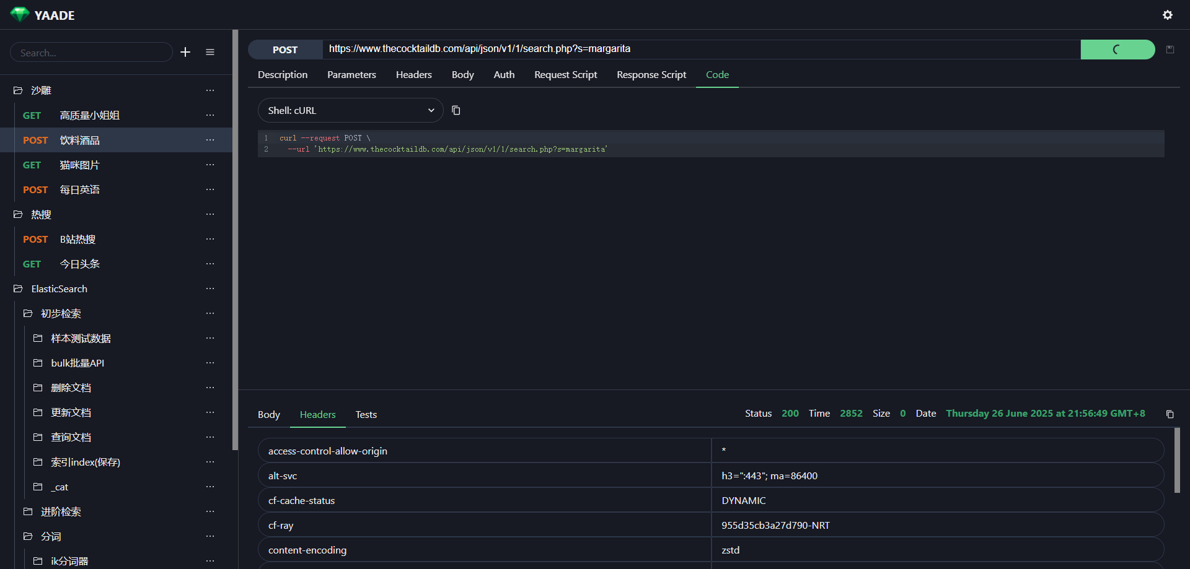Click the plus icon to add collection
Image resolution: width=1190 pixels, height=569 pixels.
[x=185, y=53]
